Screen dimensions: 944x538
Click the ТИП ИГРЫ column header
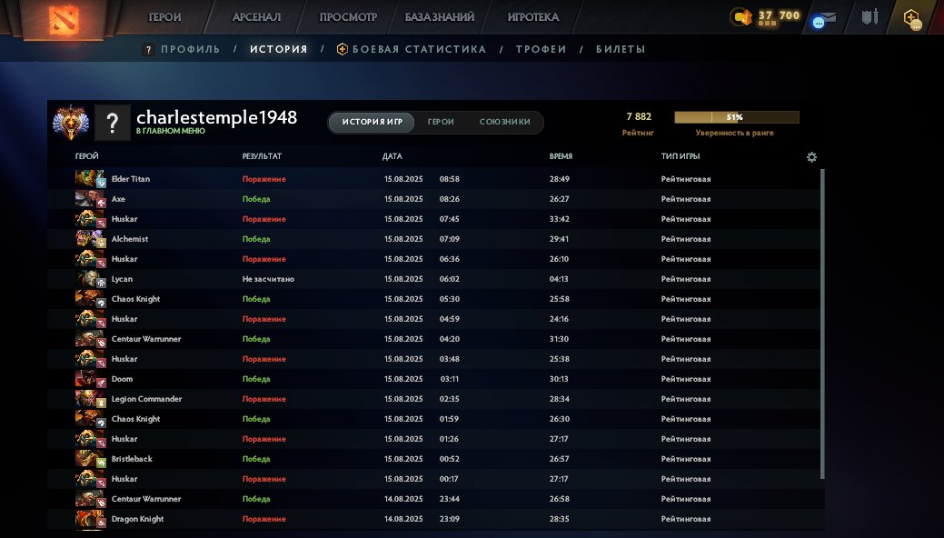pos(681,156)
